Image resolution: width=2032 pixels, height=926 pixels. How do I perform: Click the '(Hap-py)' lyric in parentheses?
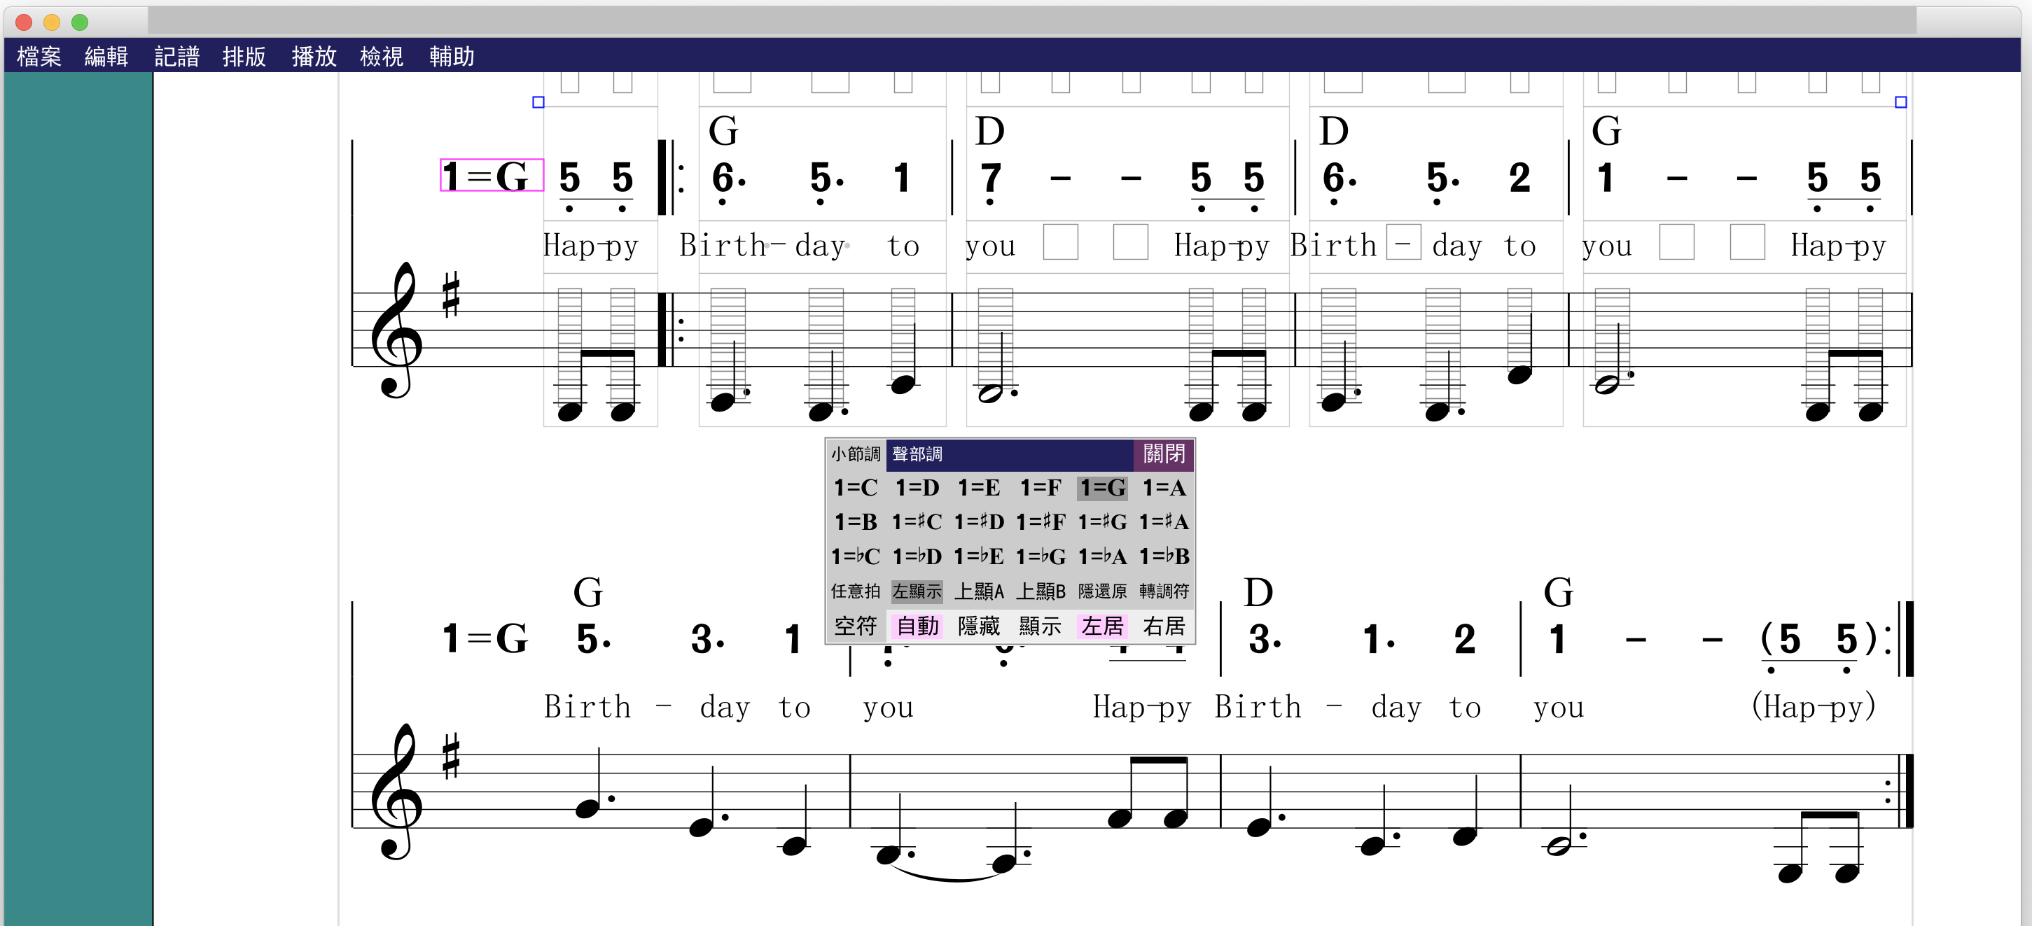1813,707
